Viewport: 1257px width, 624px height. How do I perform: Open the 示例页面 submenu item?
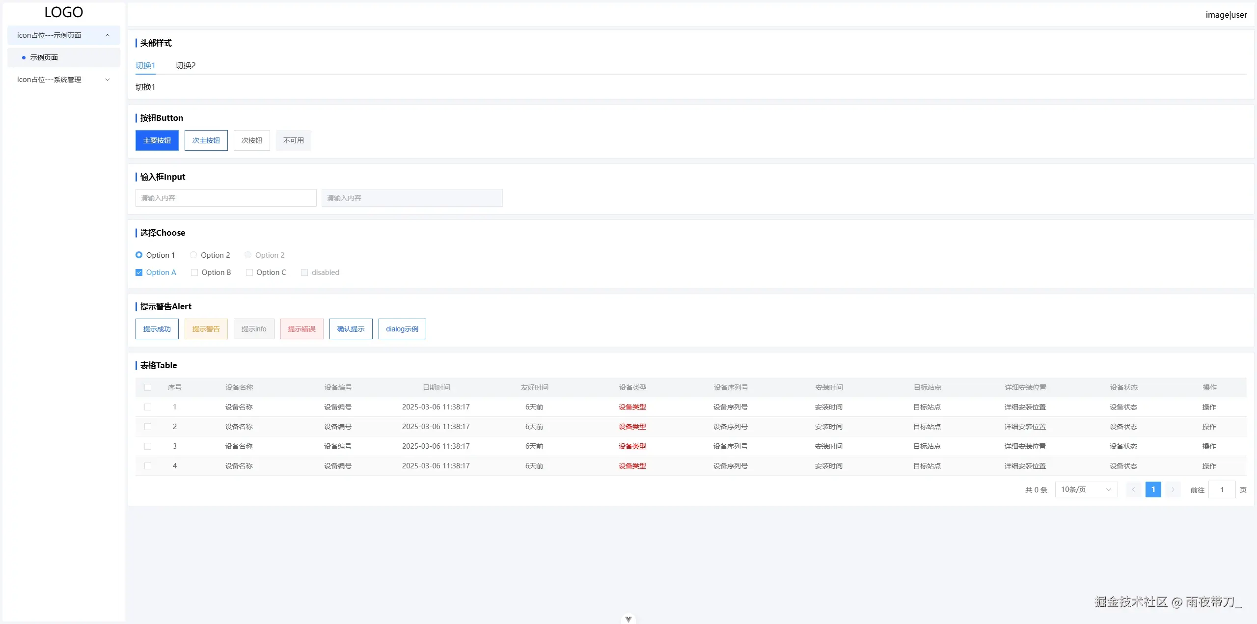[44, 57]
